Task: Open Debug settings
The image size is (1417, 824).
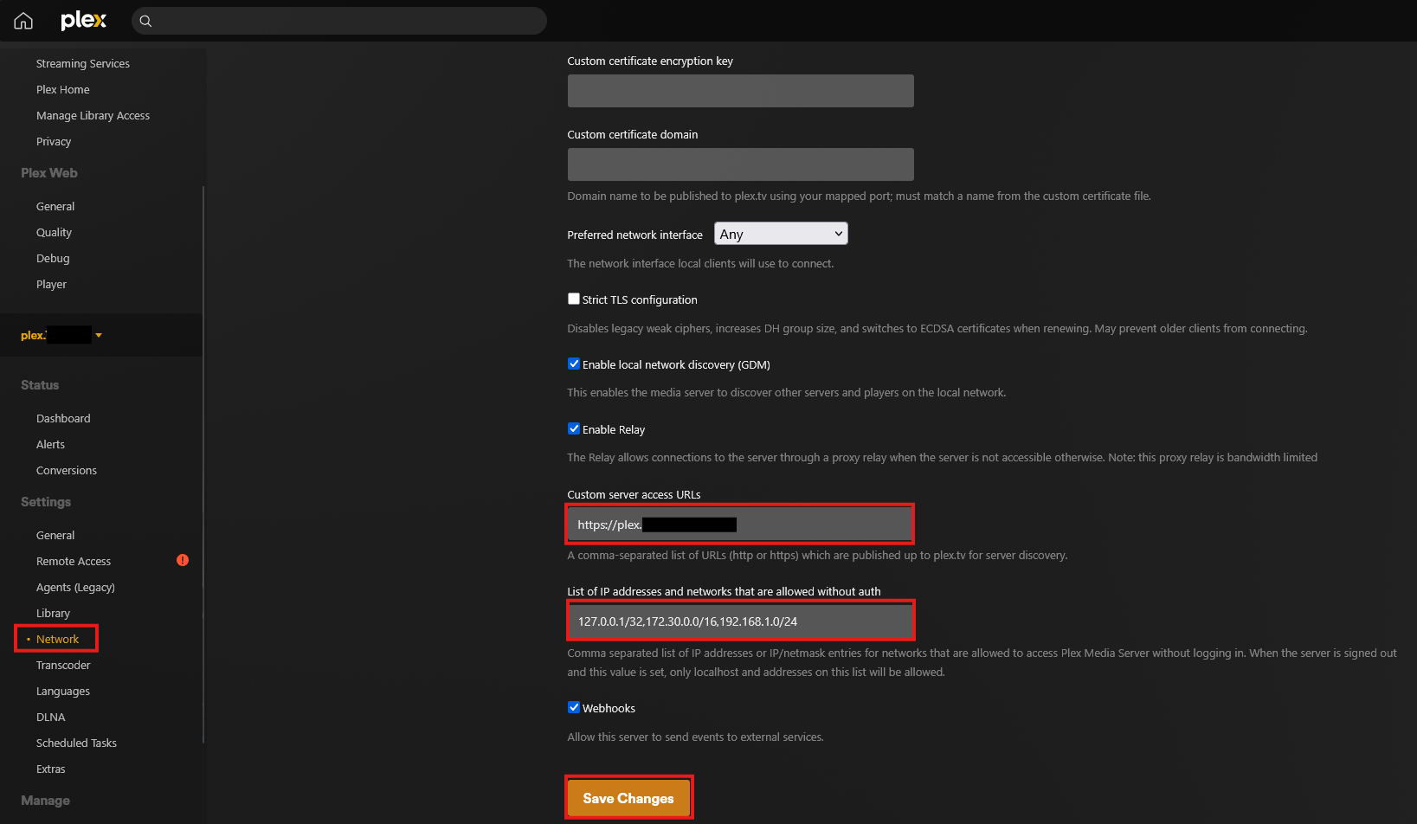Action: (x=53, y=258)
